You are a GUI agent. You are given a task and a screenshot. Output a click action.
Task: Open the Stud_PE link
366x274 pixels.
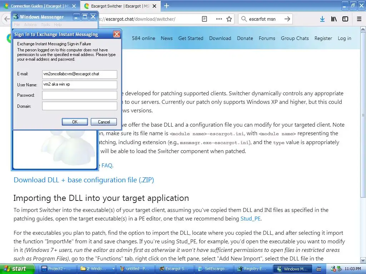251,219
